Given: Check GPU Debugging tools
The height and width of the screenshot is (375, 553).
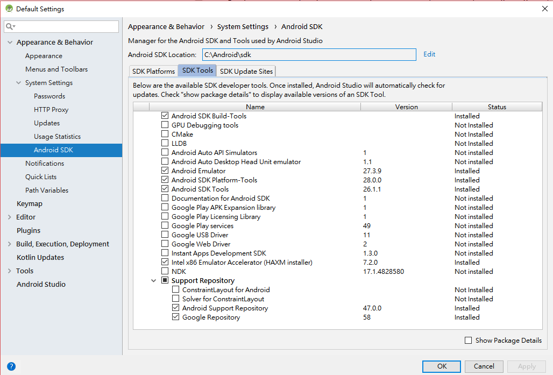Looking at the screenshot, I should pos(165,124).
